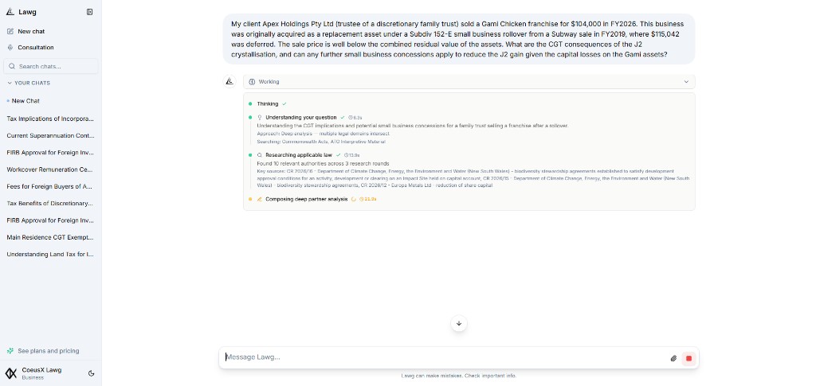Image resolution: width=816 pixels, height=386 pixels.
Task: Open chat 'Current Superannuation Cont...'
Action: click(50, 135)
